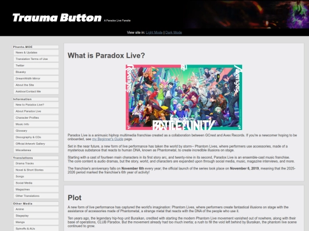Click the bold November 6, 2019 date
The height and width of the screenshot is (231, 309).
tap(244, 168)
